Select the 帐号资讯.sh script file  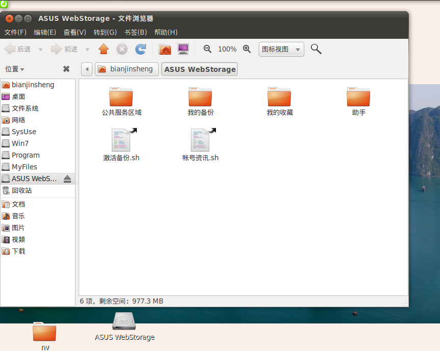201,145
